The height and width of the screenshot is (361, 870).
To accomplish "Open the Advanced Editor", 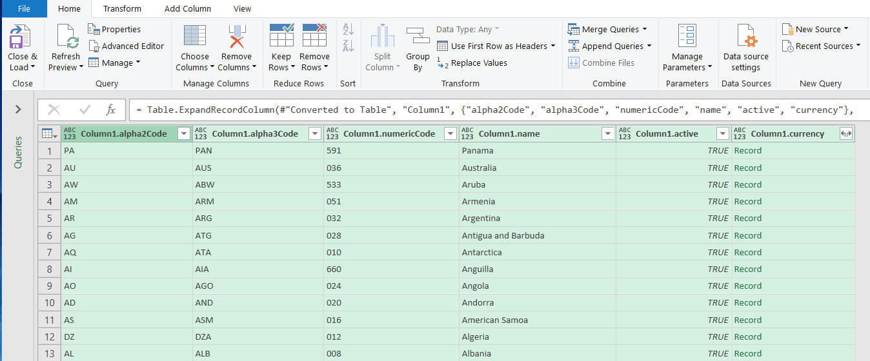I will point(126,46).
